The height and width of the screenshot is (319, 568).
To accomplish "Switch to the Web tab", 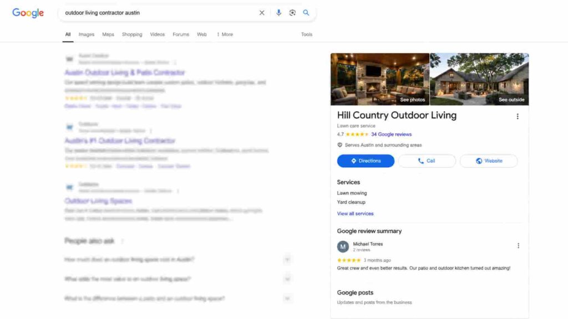I will point(202,34).
